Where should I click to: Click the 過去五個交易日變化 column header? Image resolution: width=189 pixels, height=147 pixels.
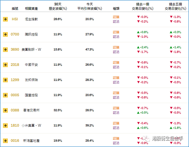[175, 6]
